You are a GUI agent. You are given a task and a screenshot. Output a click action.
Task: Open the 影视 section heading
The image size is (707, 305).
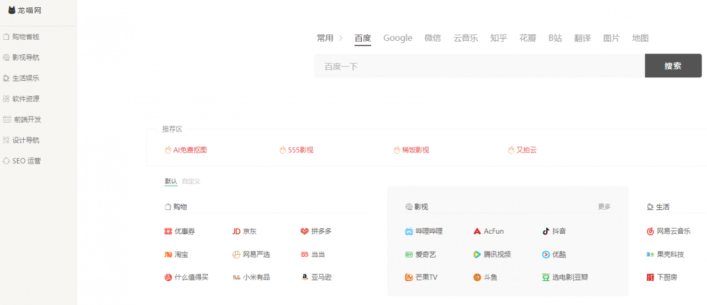416,207
